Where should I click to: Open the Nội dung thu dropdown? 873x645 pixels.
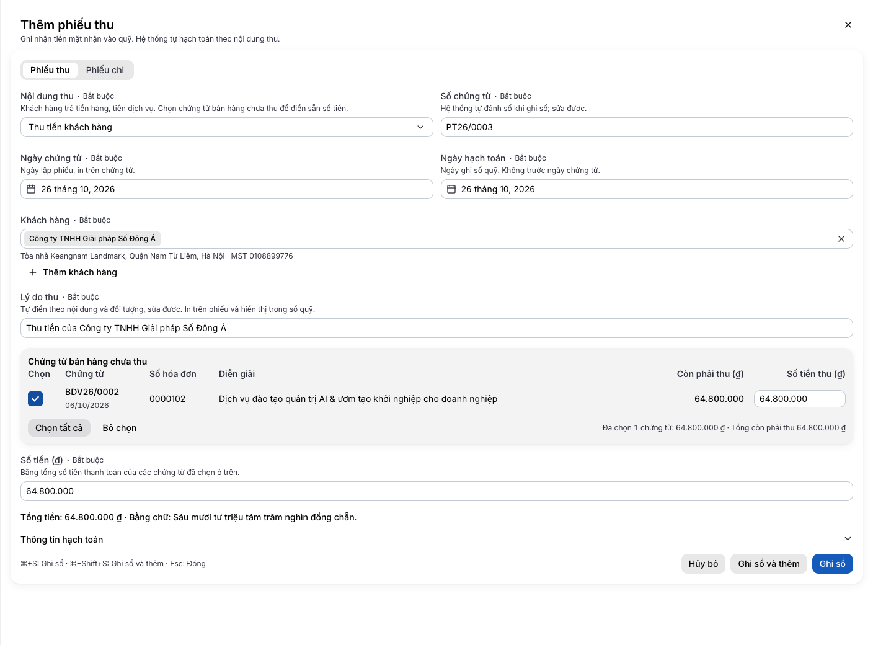pos(226,127)
